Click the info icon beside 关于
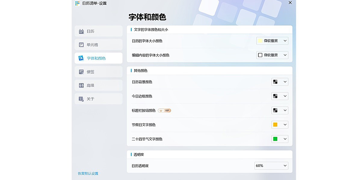361x180 pixels. coord(81,98)
